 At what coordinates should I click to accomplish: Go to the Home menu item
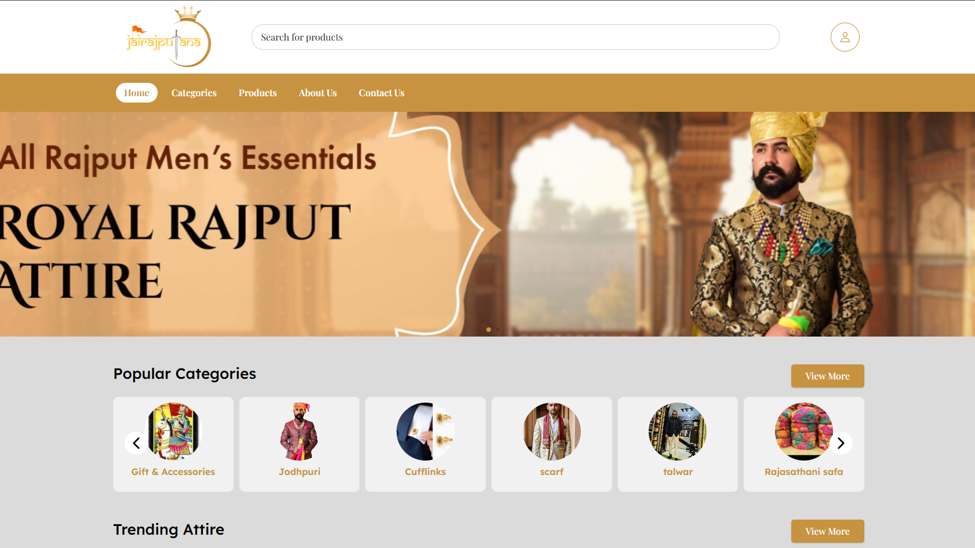point(137,93)
